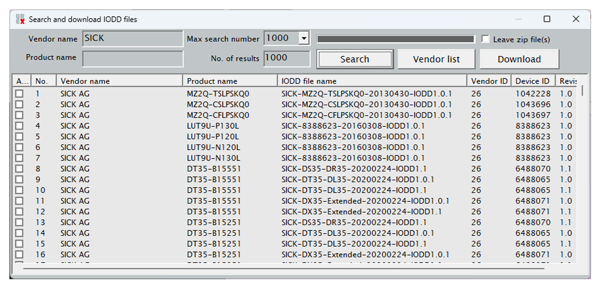The height and width of the screenshot is (287, 601).
Task: Click SICK AG in row 12
Action: (75, 212)
